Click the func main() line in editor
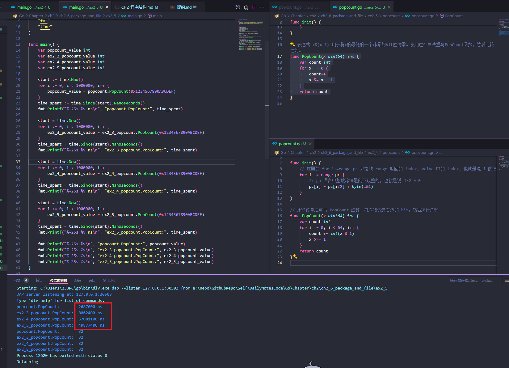Image resolution: width=509 pixels, height=368 pixels. (x=44, y=44)
